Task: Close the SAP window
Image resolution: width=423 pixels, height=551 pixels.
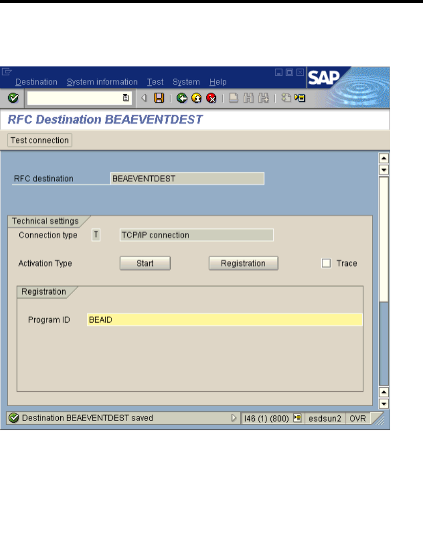Action: coord(300,72)
